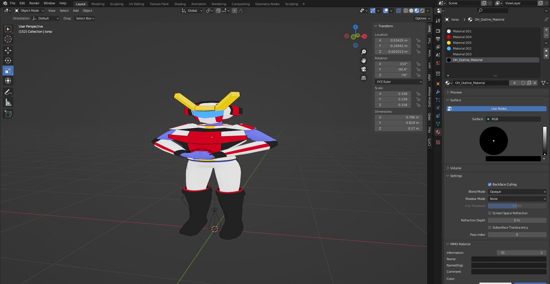The image size is (550, 284).
Task: Toggle viewport overlays button
Action: [386, 11]
